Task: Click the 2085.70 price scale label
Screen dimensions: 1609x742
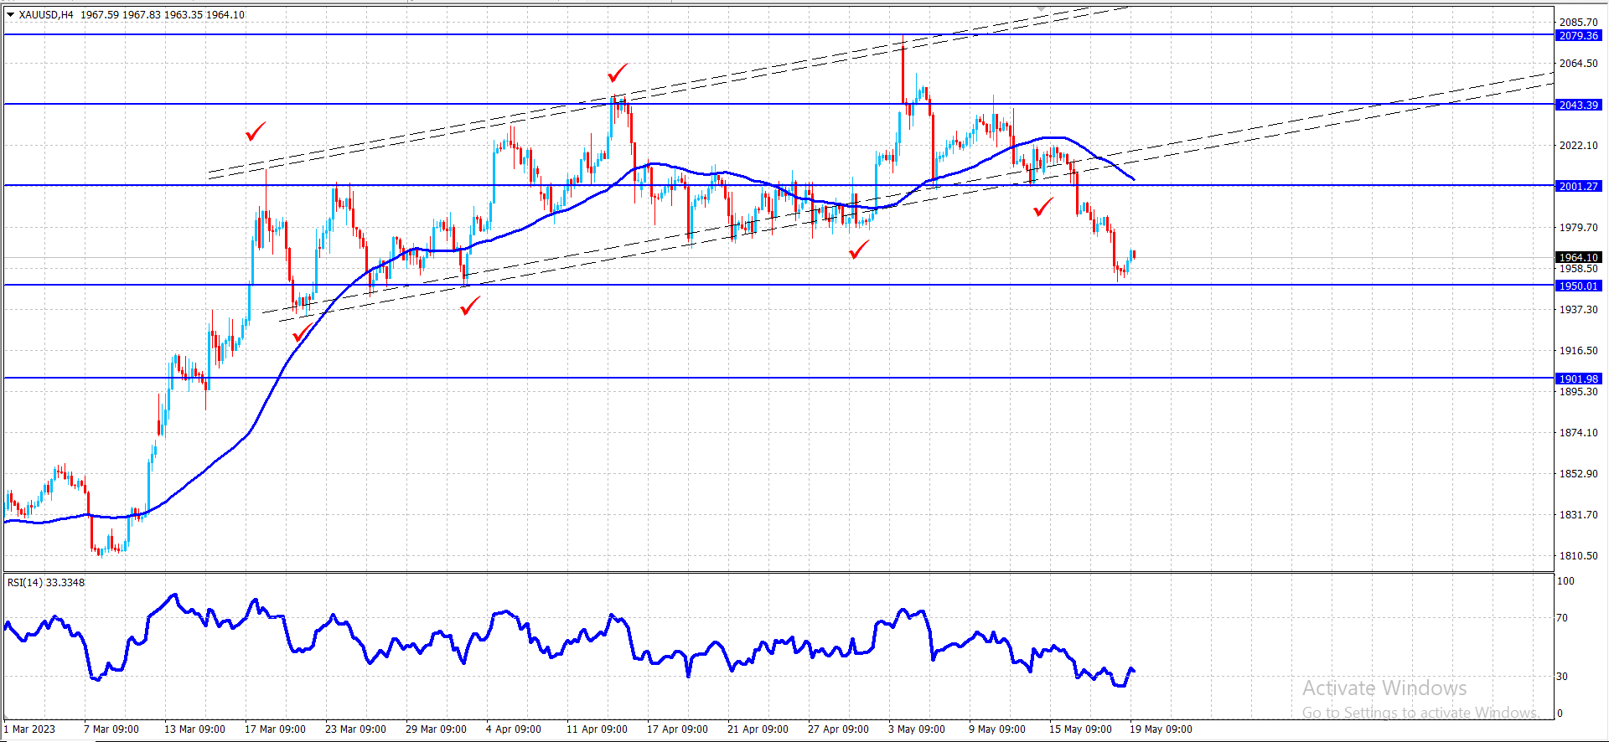Action: [1578, 23]
